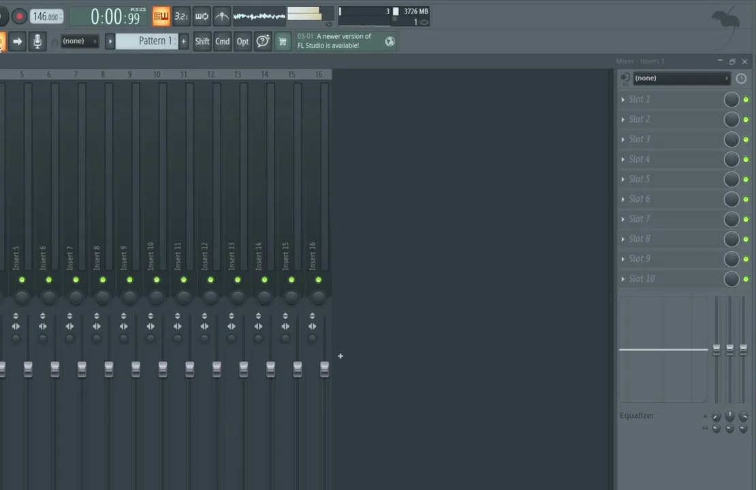Disable Slot 2 with its green LED

point(746,120)
